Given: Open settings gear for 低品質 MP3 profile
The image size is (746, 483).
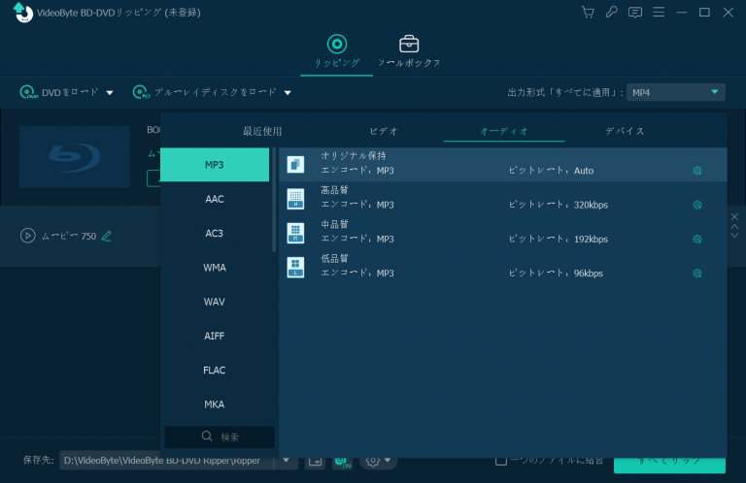Looking at the screenshot, I should coord(696,274).
